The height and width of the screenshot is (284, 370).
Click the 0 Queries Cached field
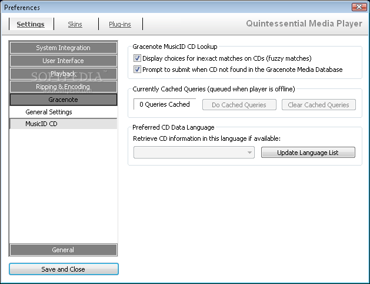pos(165,104)
